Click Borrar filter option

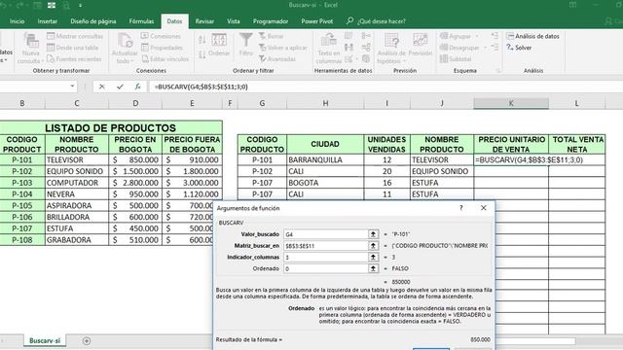(272, 36)
